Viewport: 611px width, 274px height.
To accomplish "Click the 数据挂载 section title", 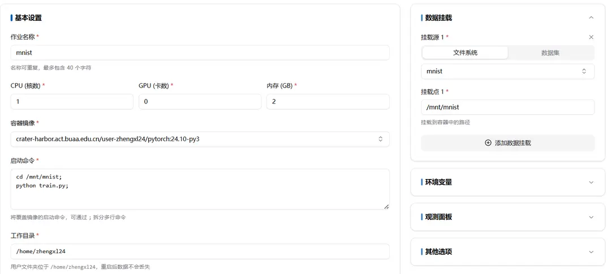I will pyautogui.click(x=438, y=18).
